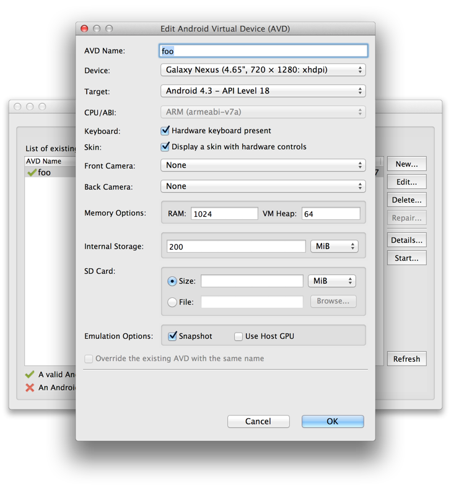Click the green checkmark icon beside foo
This screenshot has width=451, height=490.
[x=32, y=172]
